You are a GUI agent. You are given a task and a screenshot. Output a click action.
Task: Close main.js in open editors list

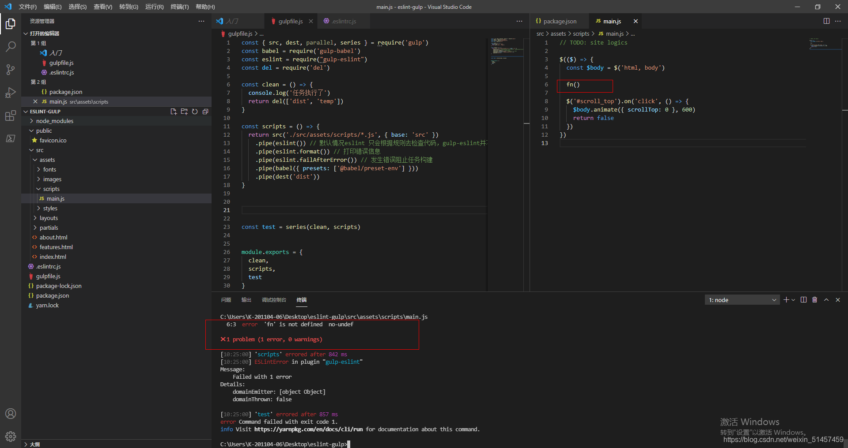click(35, 101)
